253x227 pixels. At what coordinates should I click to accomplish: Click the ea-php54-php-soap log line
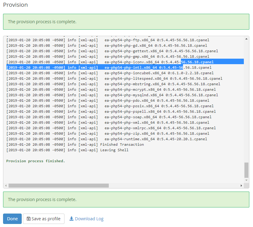point(109,117)
